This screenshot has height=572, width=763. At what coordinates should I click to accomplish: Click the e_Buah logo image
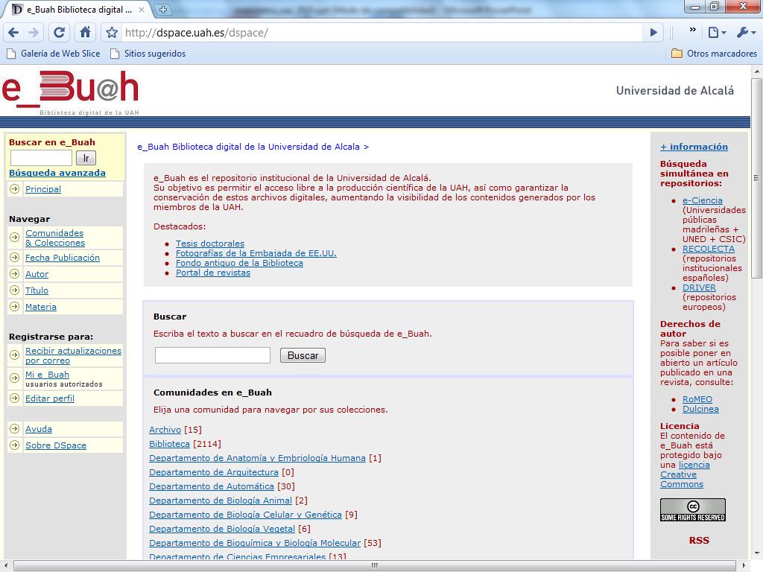tap(71, 92)
